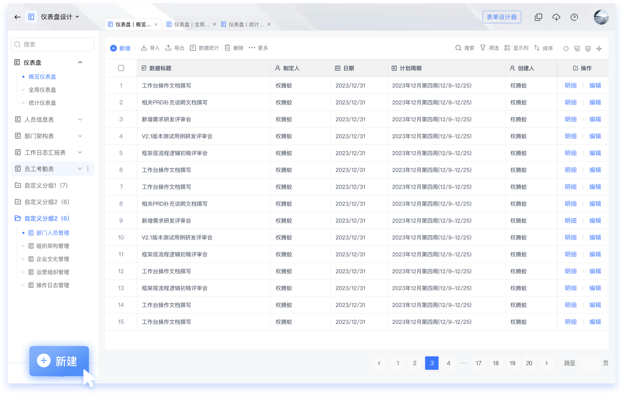
Task: Expand the 人员信息表 sidebar section
Action: [x=80, y=119]
